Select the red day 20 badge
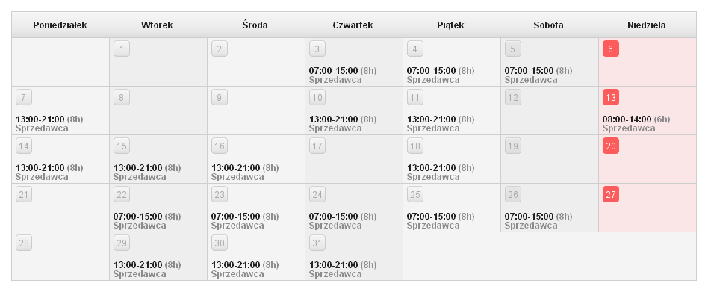The image size is (708, 292). 610,146
